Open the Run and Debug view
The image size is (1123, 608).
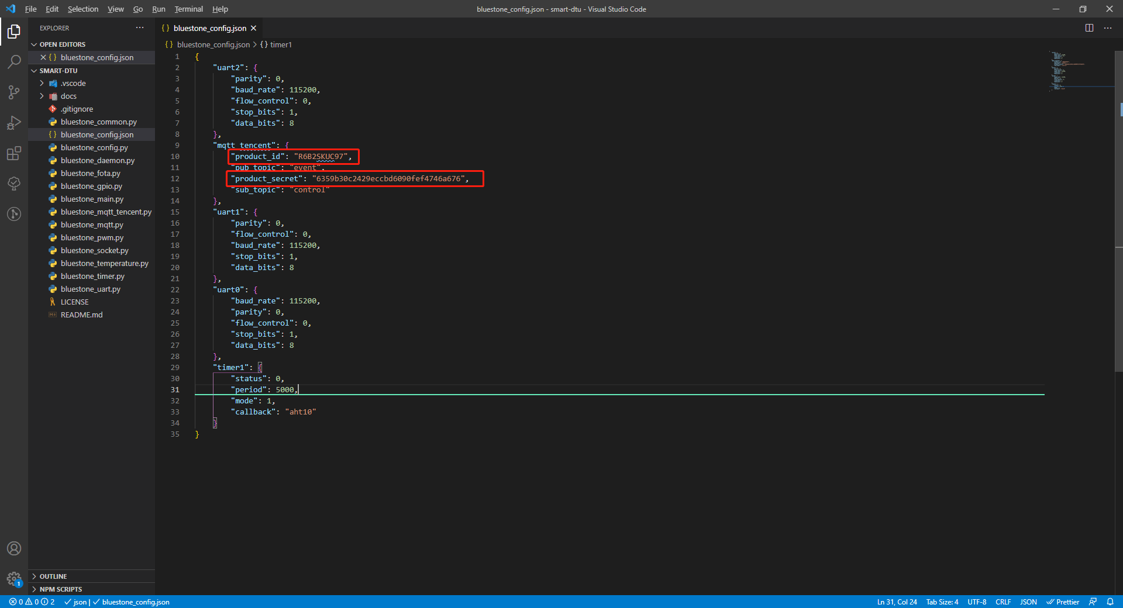[14, 123]
